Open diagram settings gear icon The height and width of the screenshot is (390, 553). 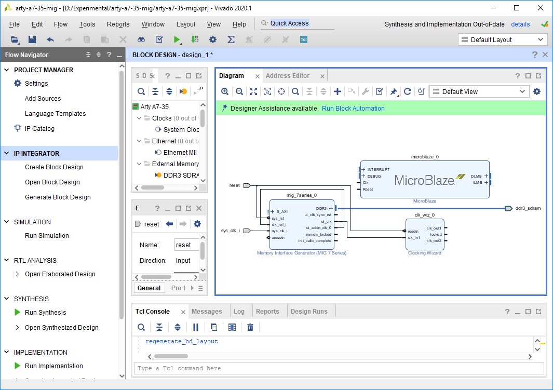click(x=537, y=92)
